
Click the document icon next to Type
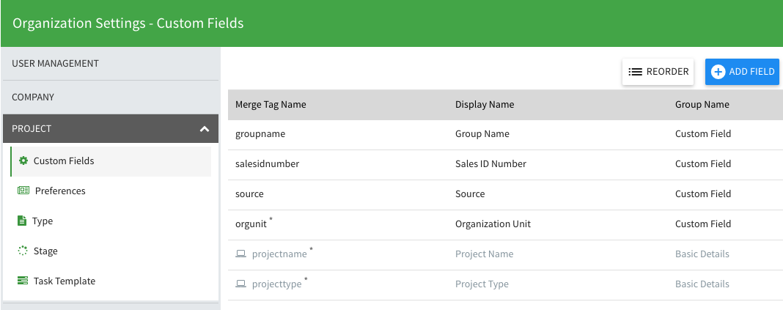click(22, 221)
